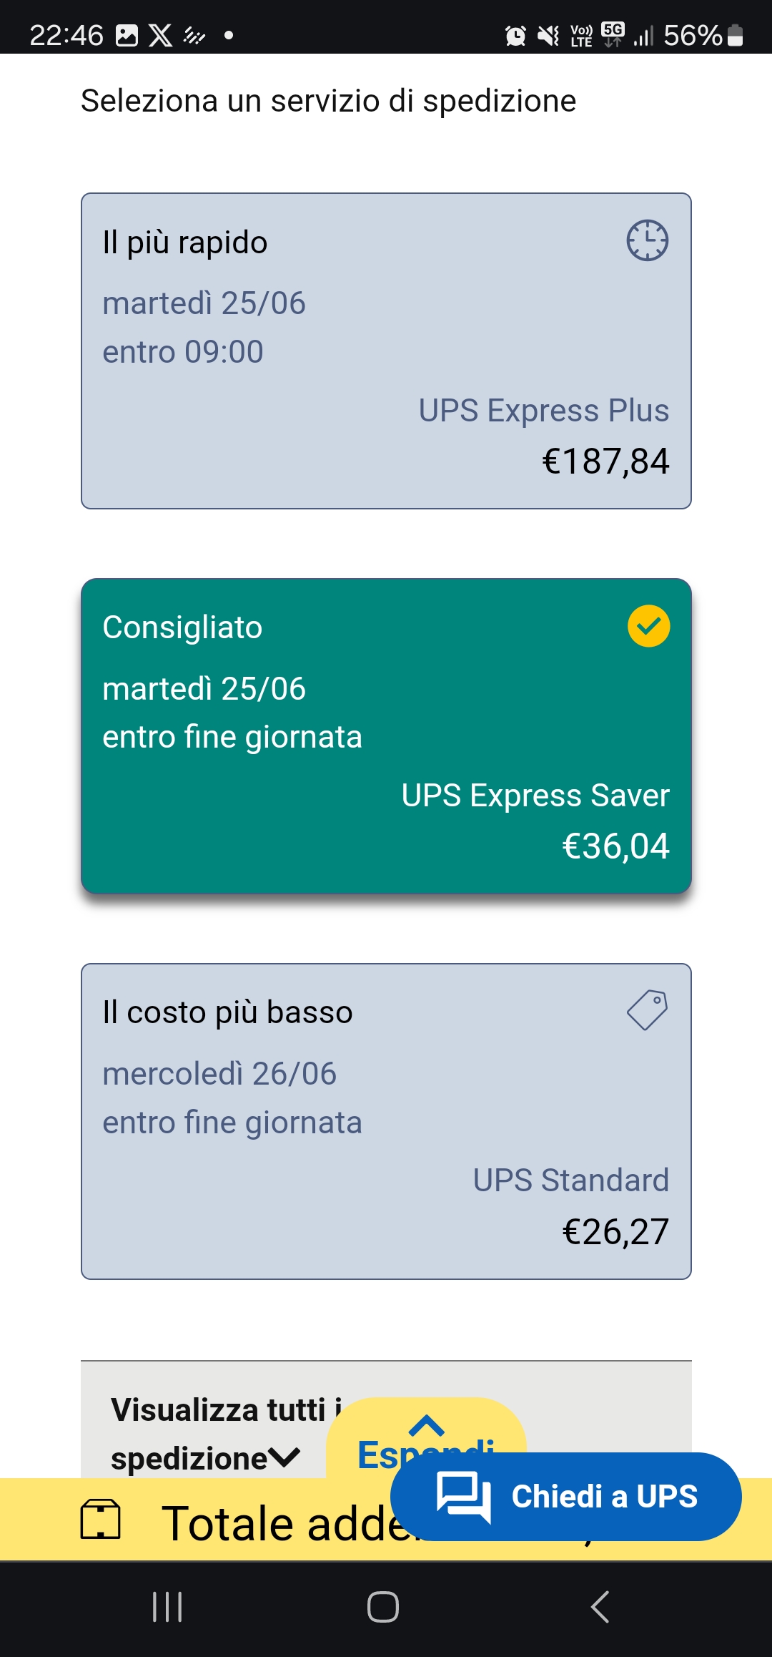Image resolution: width=772 pixels, height=1657 pixels.
Task: Open Android recent apps button
Action: point(167,1607)
